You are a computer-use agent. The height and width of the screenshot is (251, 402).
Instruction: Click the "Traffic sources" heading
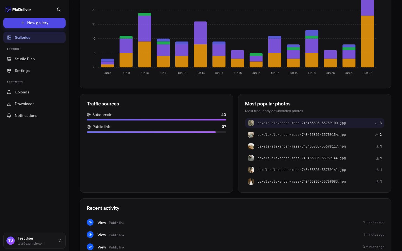(x=103, y=104)
